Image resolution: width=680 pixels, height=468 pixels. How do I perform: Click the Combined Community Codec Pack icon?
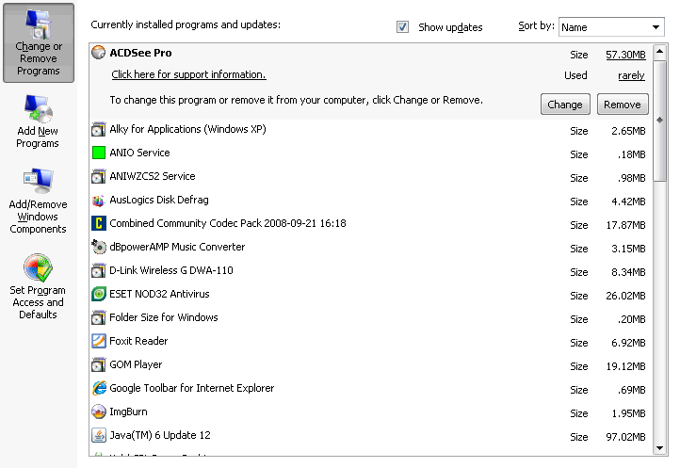99,223
